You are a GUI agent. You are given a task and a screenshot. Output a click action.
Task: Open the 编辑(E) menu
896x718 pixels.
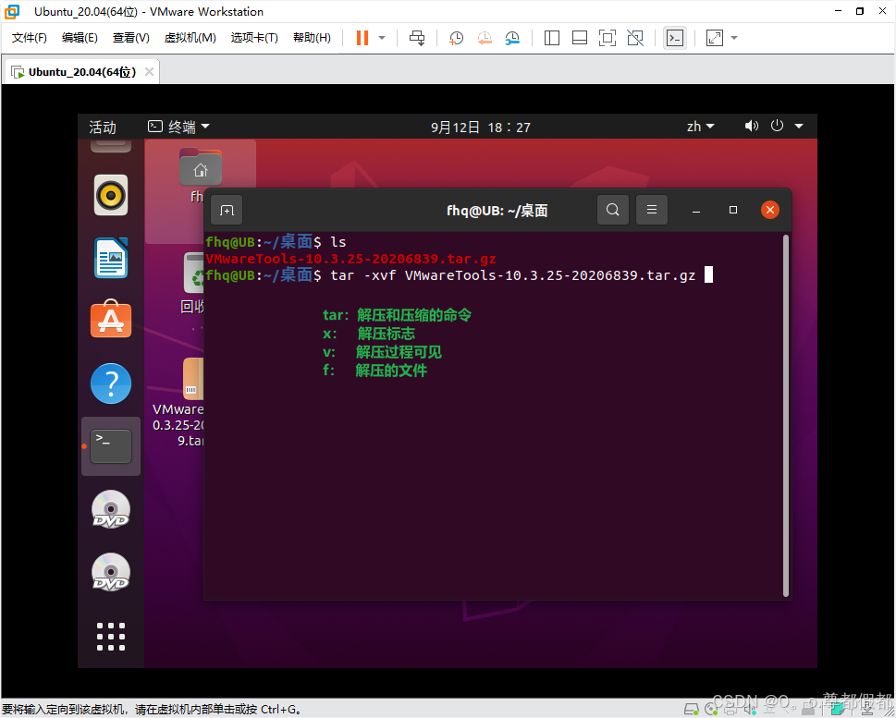pos(80,38)
